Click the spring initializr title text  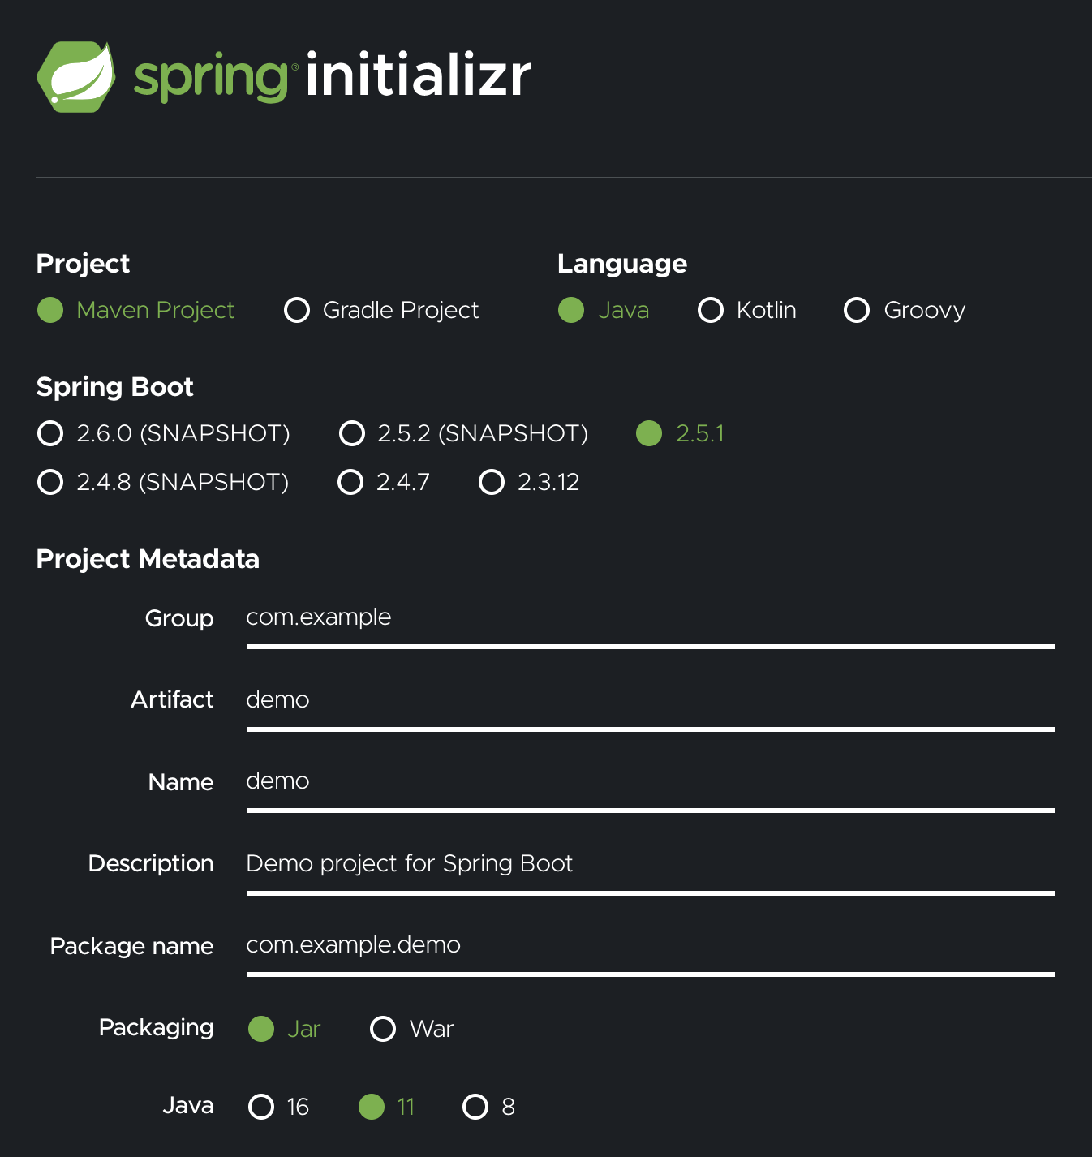tap(333, 77)
